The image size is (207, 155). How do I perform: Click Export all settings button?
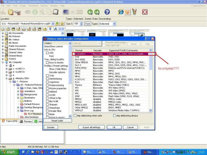[91, 127]
